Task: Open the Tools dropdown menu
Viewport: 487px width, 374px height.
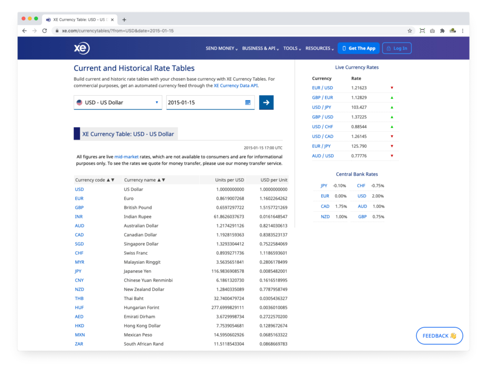Action: tap(292, 48)
